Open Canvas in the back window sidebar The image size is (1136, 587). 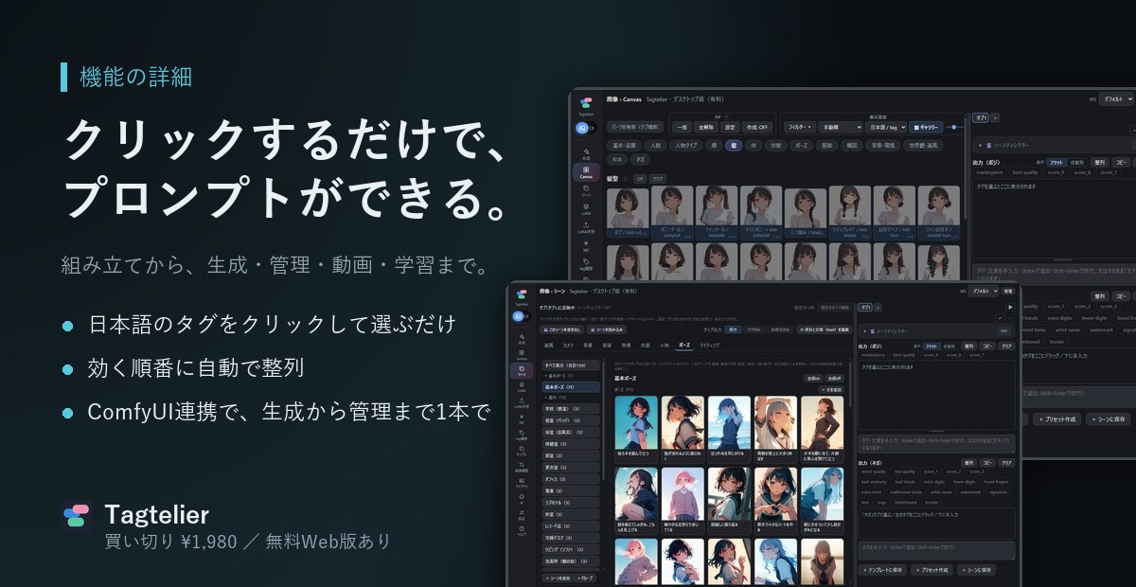tap(586, 171)
